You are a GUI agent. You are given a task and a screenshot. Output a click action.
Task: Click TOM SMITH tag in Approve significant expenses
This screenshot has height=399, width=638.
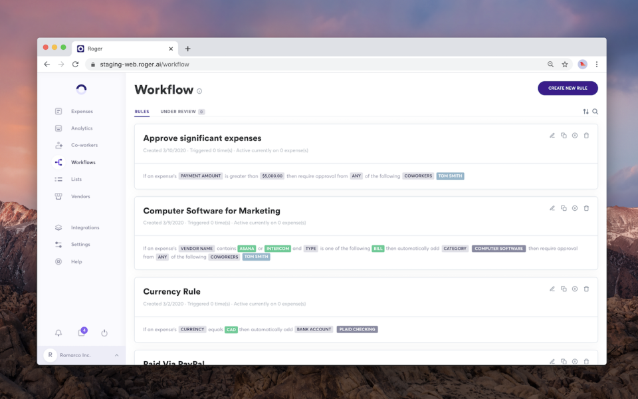[x=450, y=176]
